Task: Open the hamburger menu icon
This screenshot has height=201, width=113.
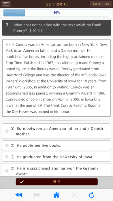Action: tap(6, 4)
